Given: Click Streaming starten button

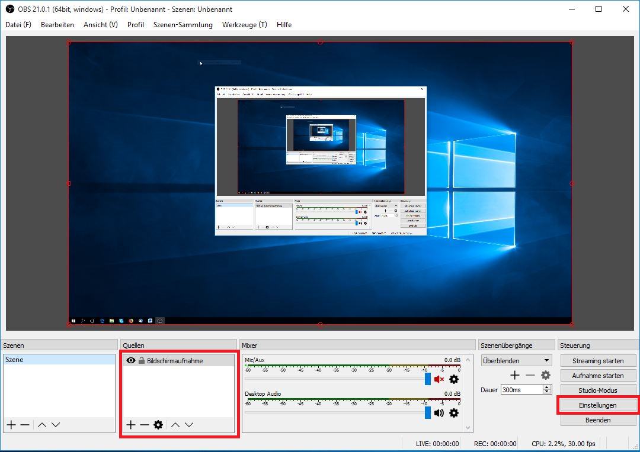Looking at the screenshot, I should coord(598,361).
